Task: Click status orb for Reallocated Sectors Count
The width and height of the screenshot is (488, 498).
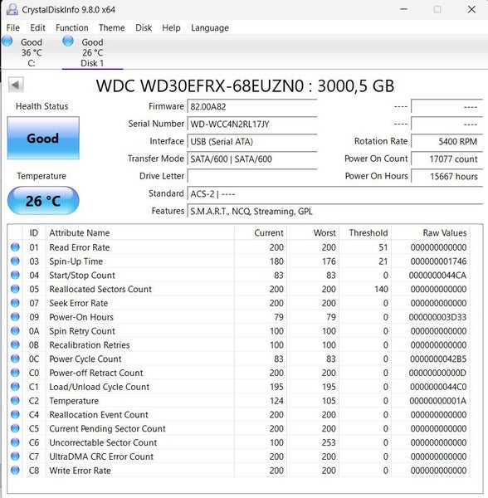Action: tap(15, 289)
